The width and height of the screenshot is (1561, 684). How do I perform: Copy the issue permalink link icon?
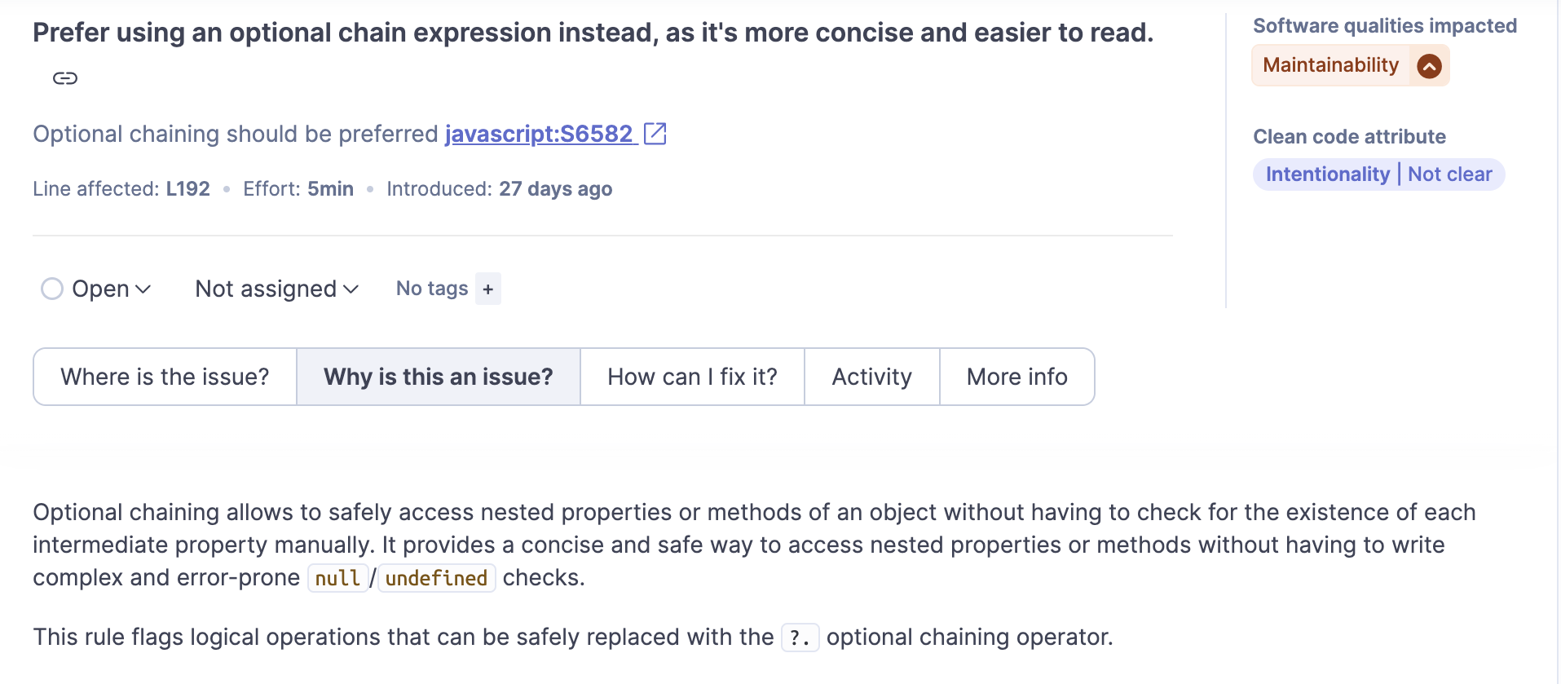[65, 78]
